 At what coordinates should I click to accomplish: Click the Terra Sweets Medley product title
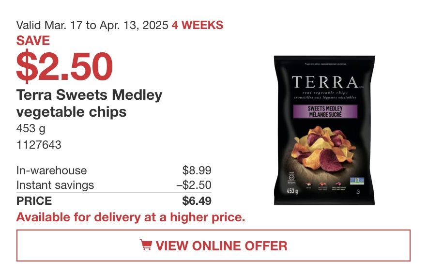[x=89, y=103]
